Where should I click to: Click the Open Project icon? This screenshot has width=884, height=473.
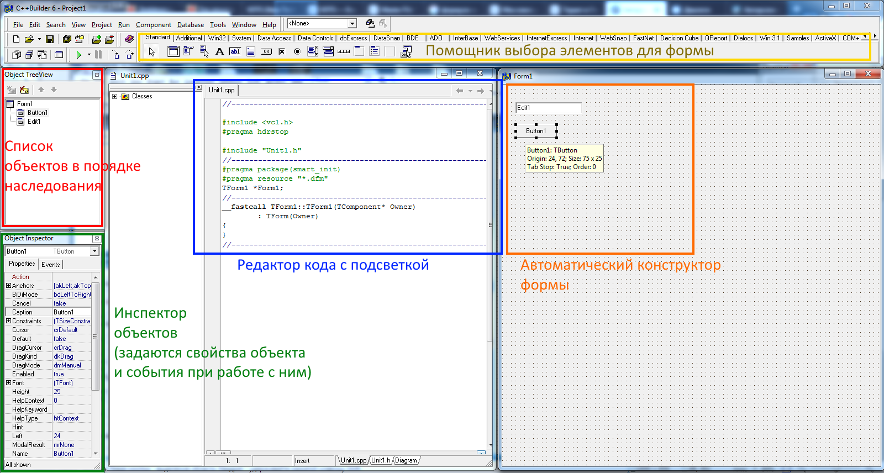pyautogui.click(x=80, y=39)
